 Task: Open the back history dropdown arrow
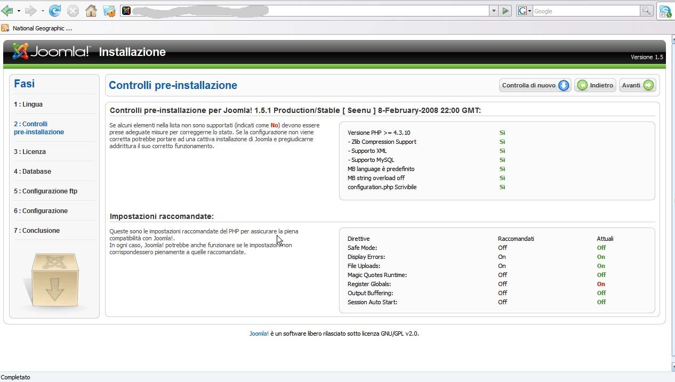[19, 11]
